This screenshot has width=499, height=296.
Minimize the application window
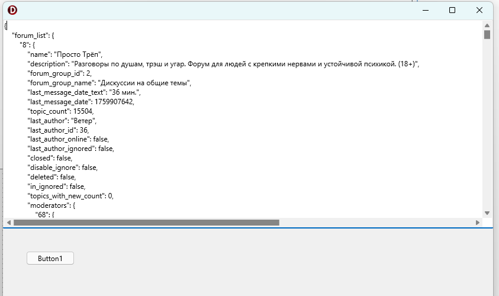425,10
